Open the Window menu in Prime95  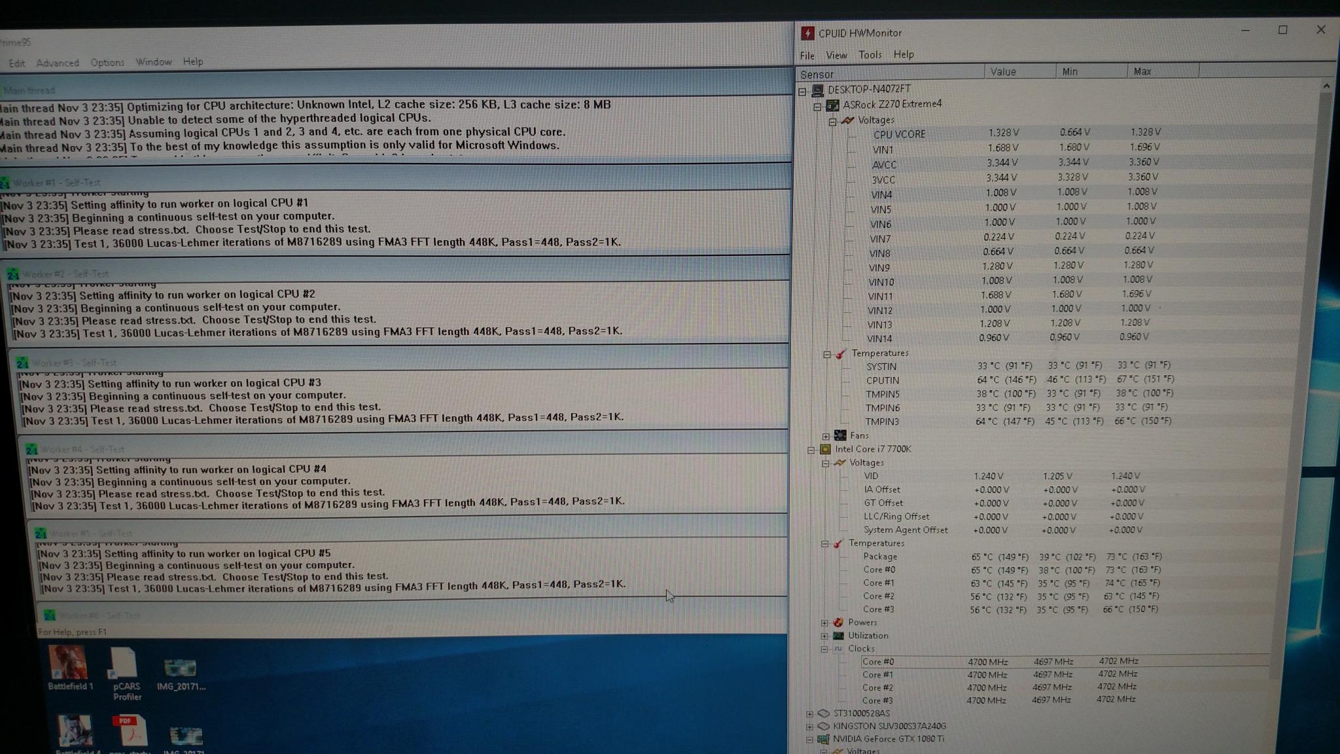point(154,62)
